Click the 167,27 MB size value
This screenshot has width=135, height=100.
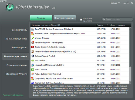[101, 29]
